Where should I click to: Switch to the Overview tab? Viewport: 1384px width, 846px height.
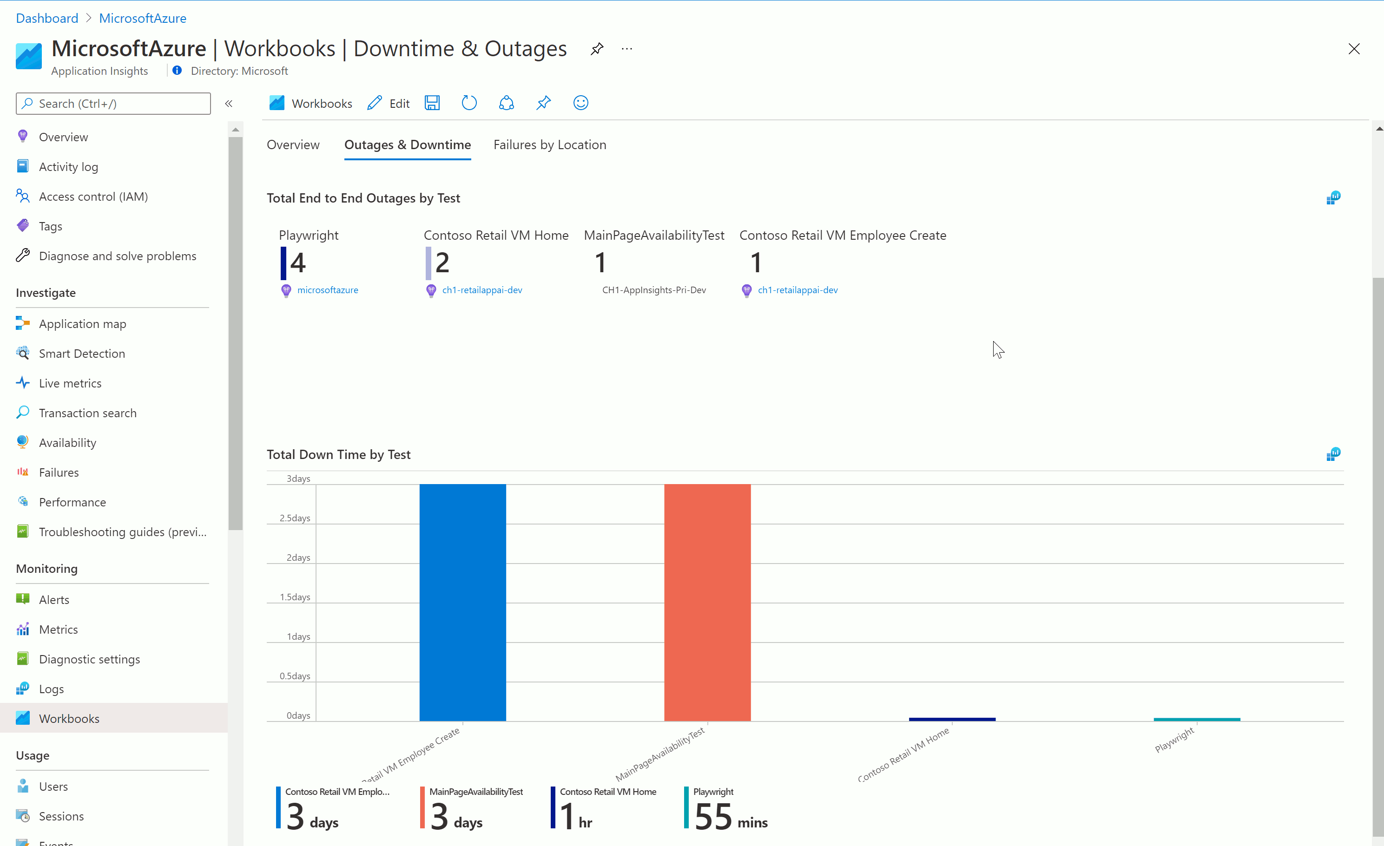(x=293, y=145)
